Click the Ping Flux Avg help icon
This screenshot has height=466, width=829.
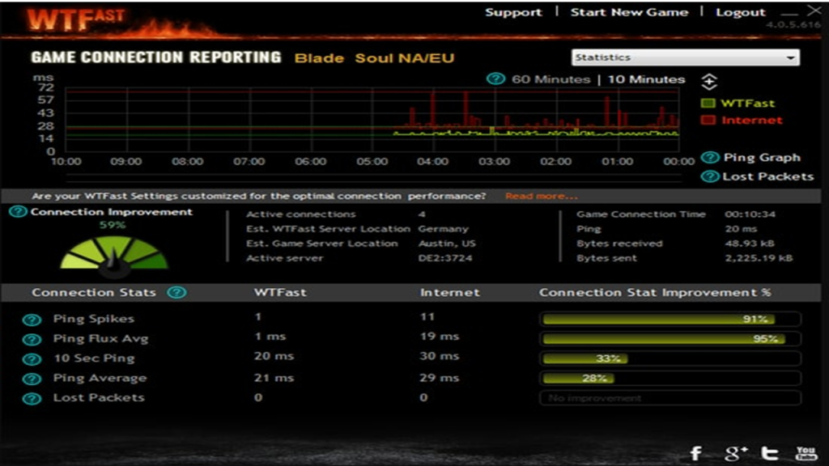tap(32, 338)
